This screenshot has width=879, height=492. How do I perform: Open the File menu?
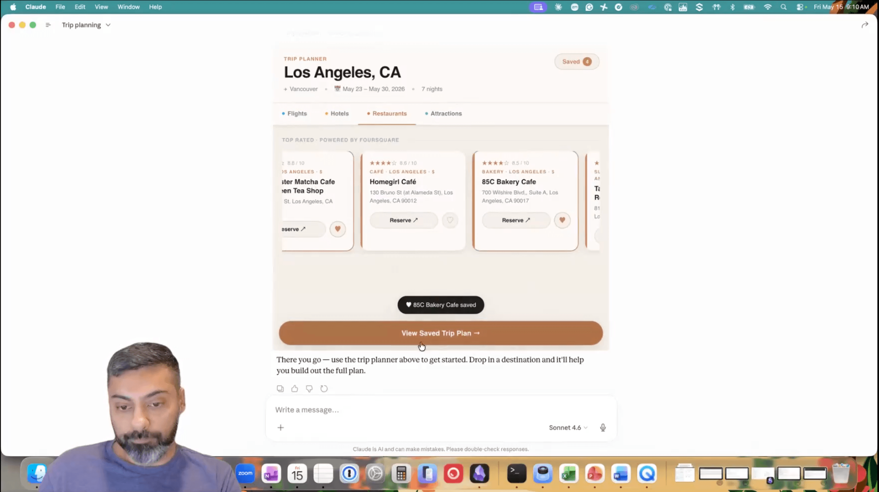[60, 7]
